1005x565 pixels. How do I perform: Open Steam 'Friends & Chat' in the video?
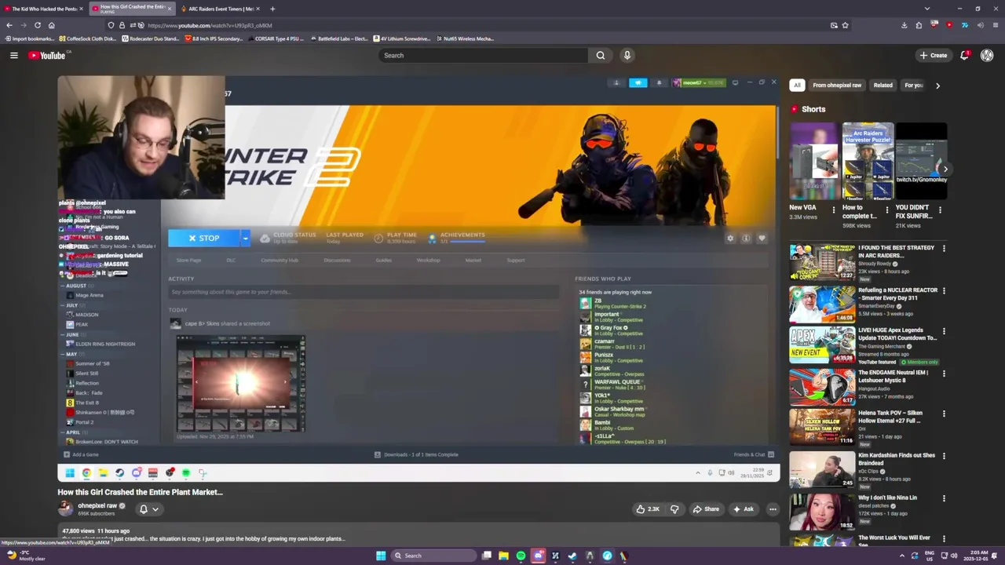pos(754,454)
